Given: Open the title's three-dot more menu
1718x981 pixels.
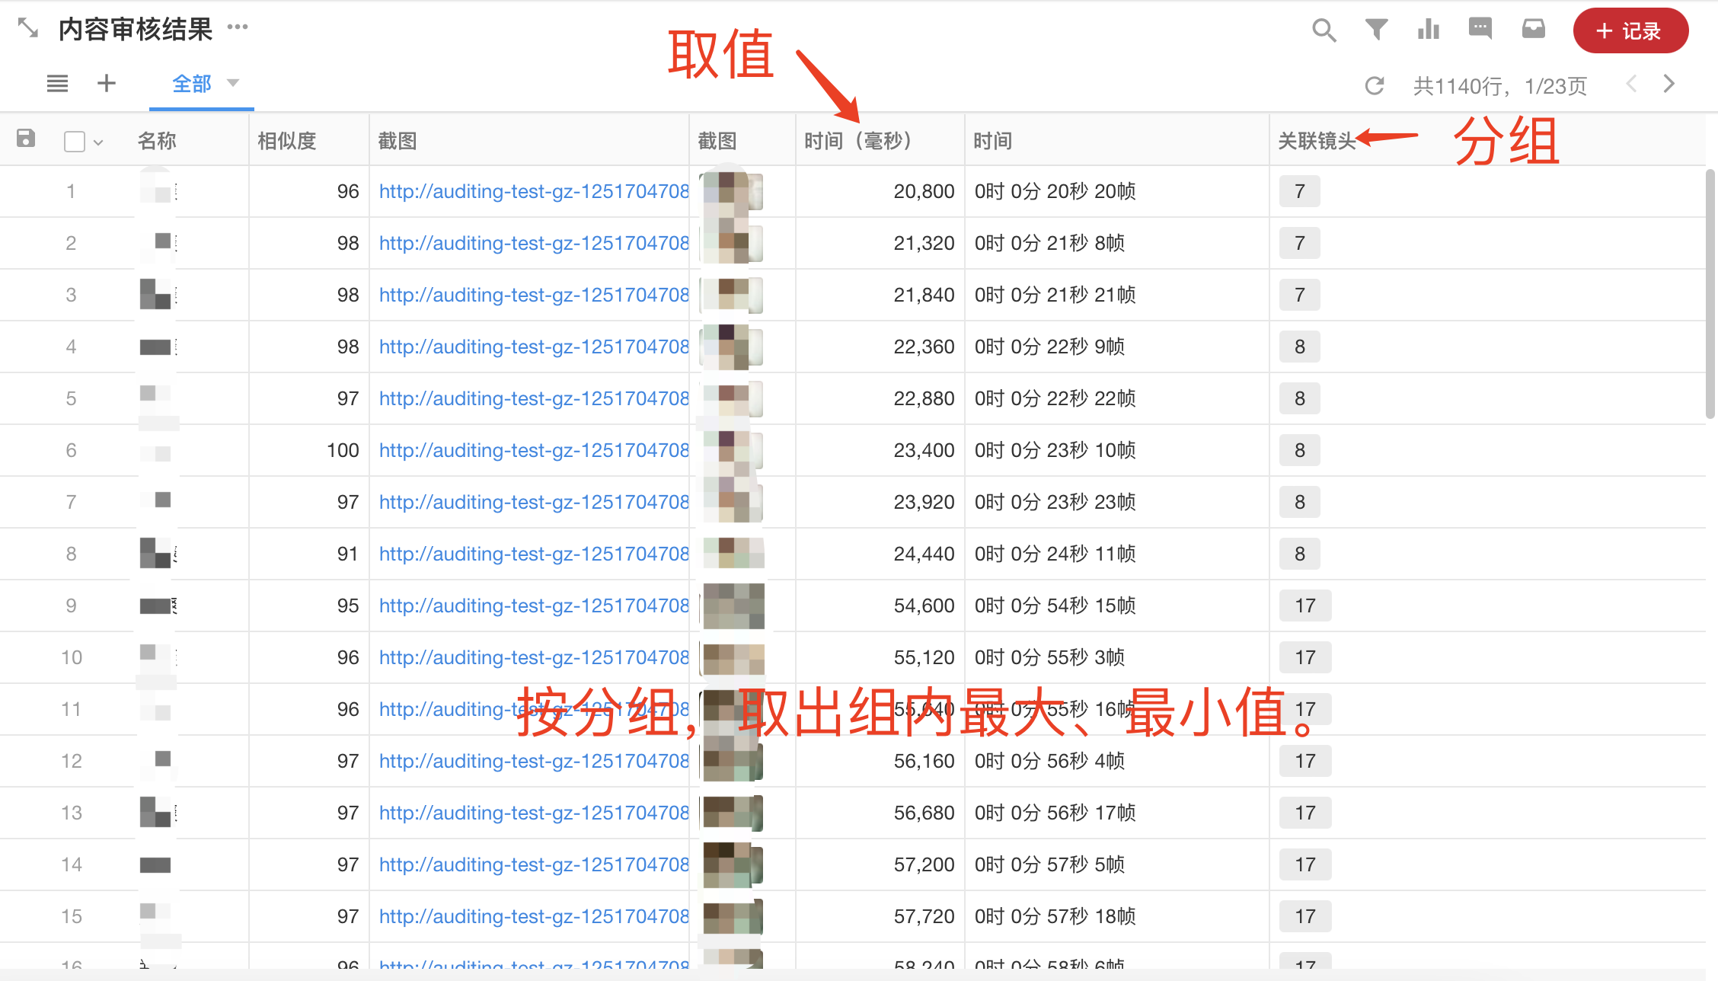Looking at the screenshot, I should 238,27.
